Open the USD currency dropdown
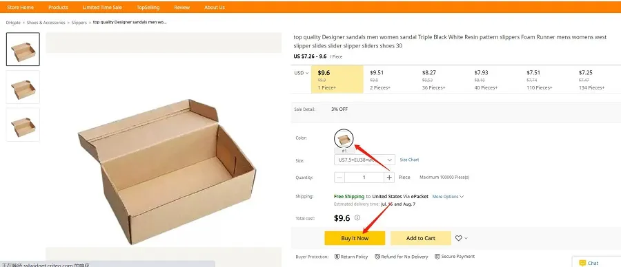Screen dimensions: 621x267 tap(301, 73)
